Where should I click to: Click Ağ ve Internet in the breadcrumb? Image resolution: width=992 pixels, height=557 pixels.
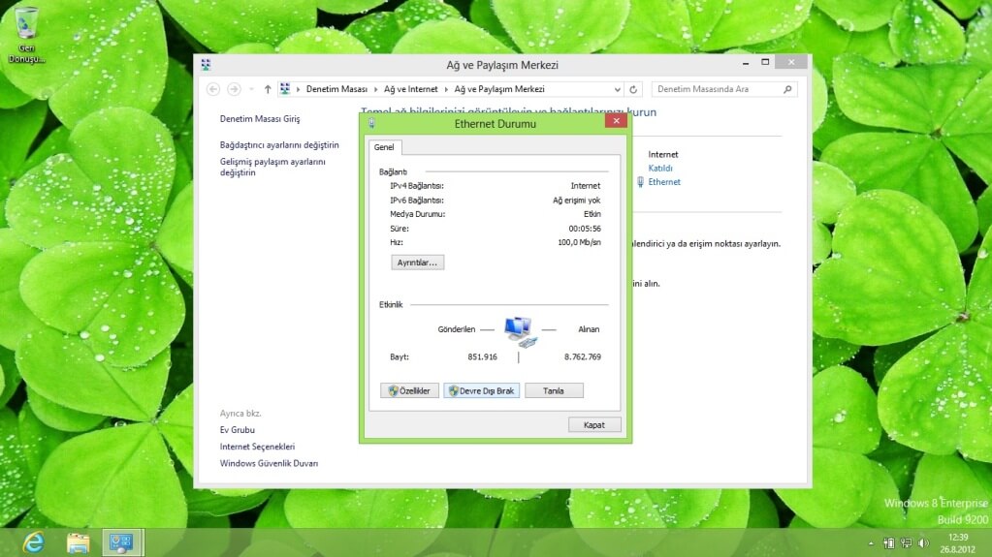coord(409,89)
